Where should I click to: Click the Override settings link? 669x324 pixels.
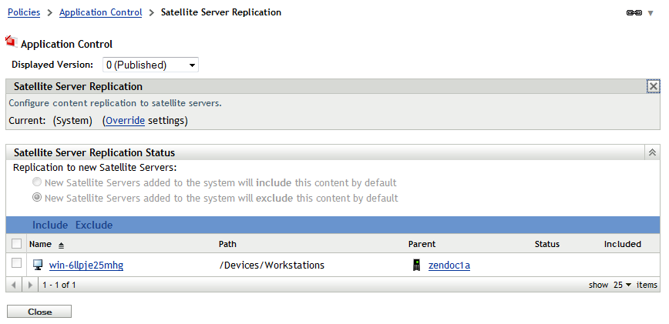(x=125, y=121)
